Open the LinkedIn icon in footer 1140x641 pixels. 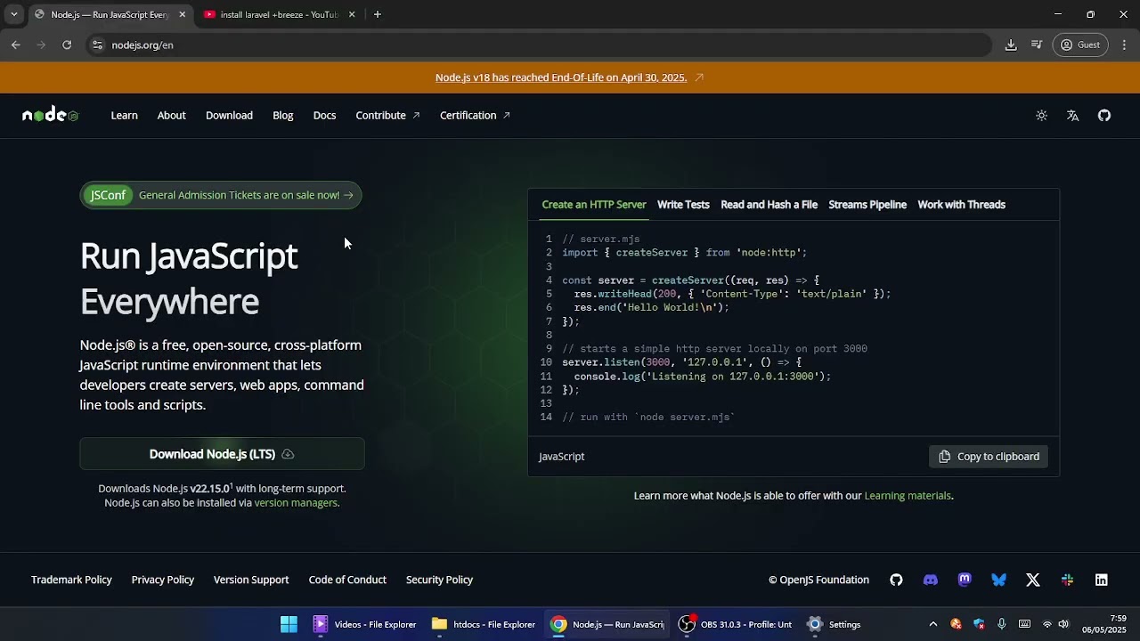coord(1102,580)
